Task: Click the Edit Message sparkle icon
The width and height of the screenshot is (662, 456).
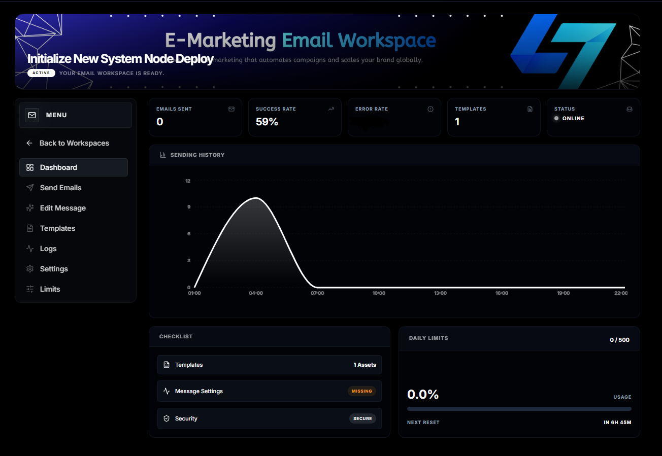Action: [x=30, y=208]
